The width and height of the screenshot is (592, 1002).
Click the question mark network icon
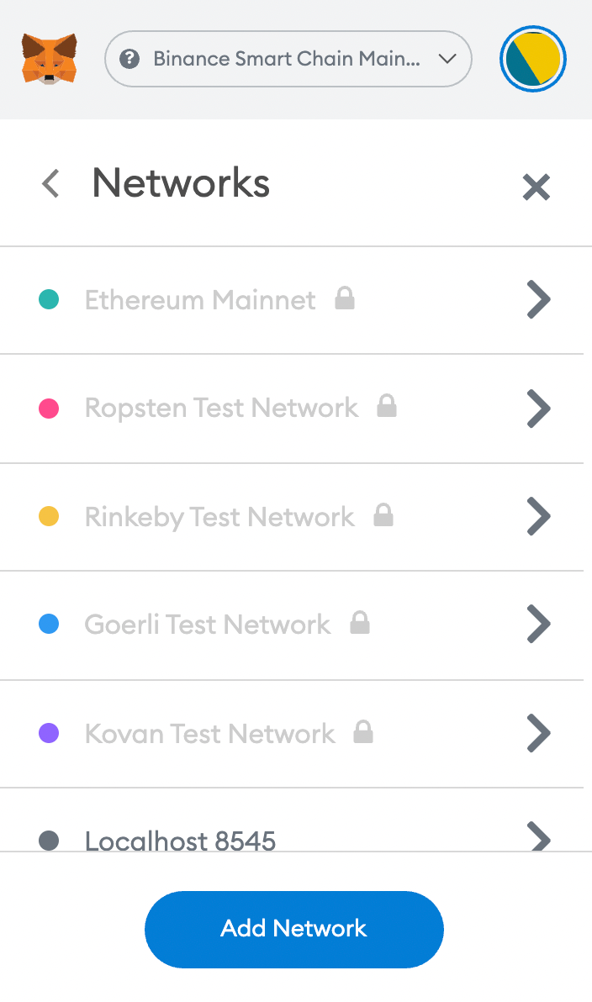129,59
